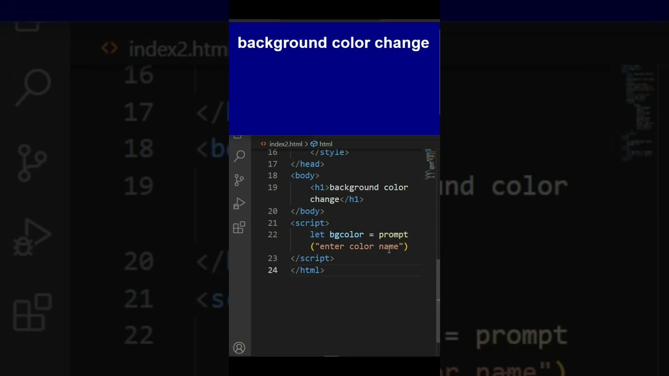Screen dimensions: 669x376
Task: Open the Run and Debug view
Action: point(239,204)
